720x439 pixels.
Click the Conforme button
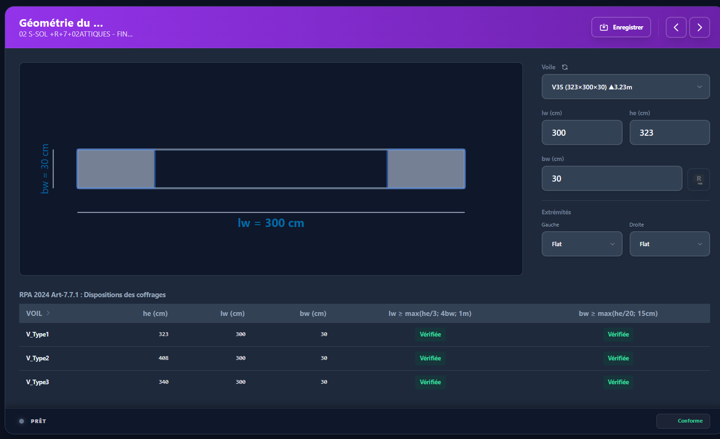(x=683, y=421)
